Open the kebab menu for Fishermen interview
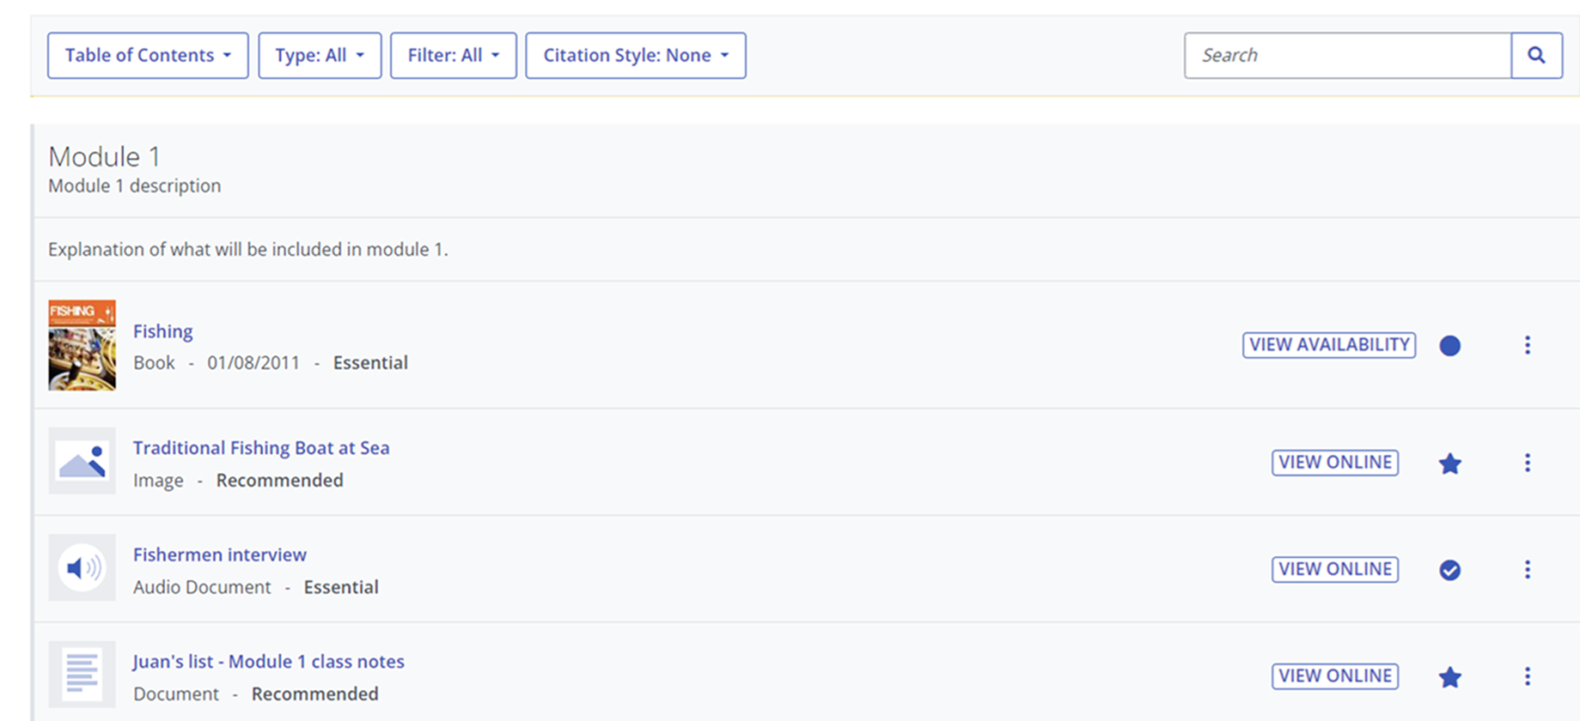The width and height of the screenshot is (1580, 721). click(1527, 570)
